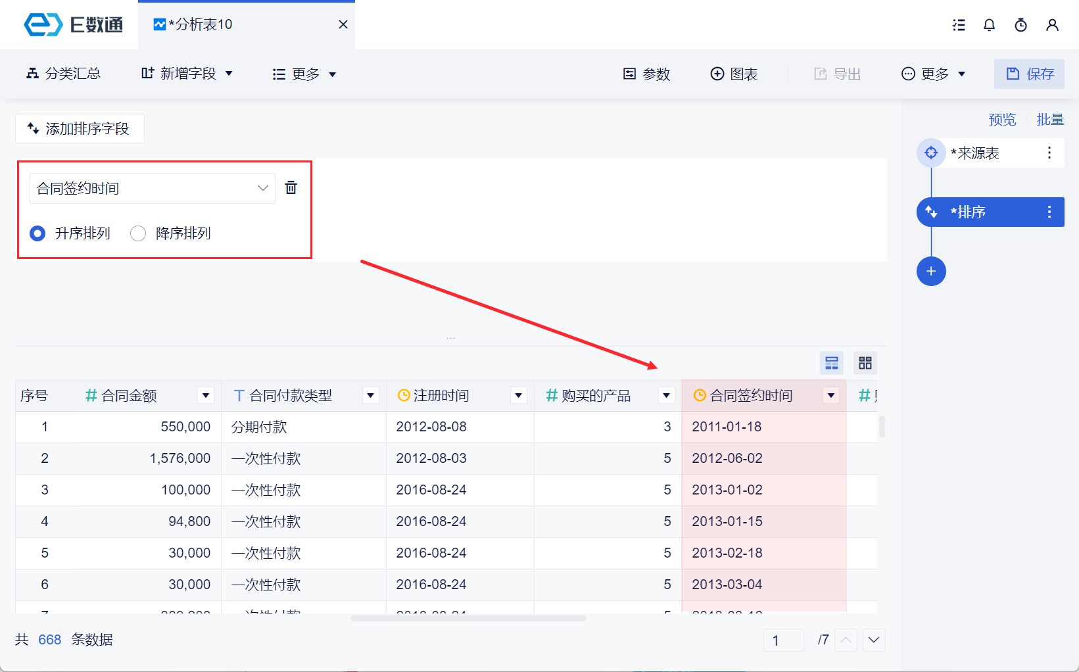
Task: Click the E数通 logo
Action: coord(74,25)
